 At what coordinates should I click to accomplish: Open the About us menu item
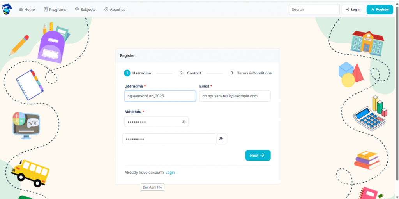tap(115, 9)
